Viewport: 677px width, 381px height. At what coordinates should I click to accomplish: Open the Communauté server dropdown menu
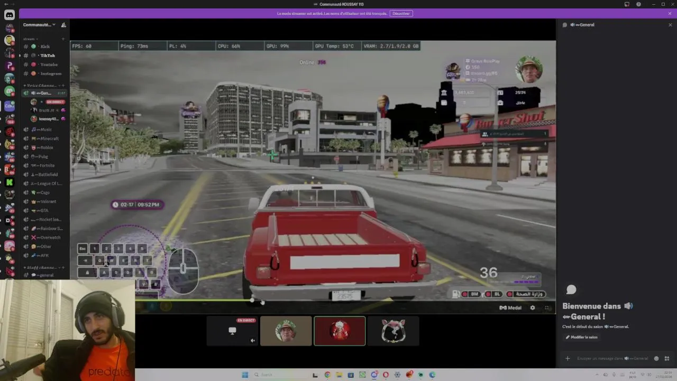40,25
